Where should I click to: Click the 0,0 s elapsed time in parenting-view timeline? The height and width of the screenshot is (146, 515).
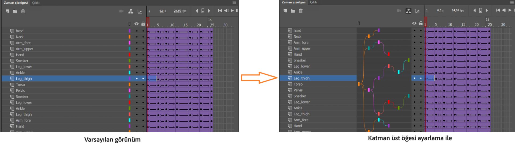[x=440, y=10]
